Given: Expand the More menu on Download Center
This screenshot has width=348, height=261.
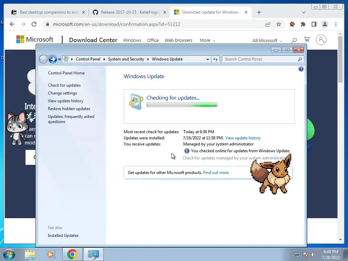Looking at the screenshot, I should click(207, 40).
